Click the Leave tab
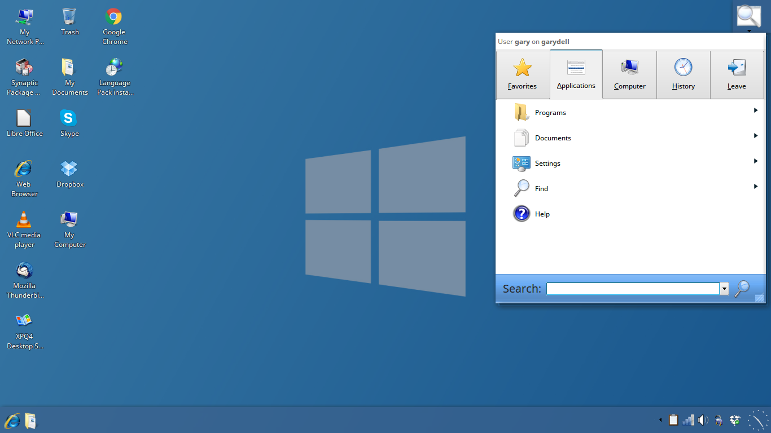The width and height of the screenshot is (771, 433). pos(737,74)
